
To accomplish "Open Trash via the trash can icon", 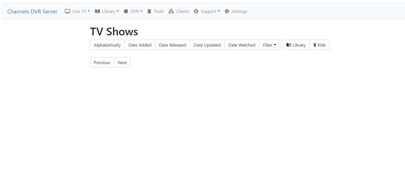I will [149, 11].
